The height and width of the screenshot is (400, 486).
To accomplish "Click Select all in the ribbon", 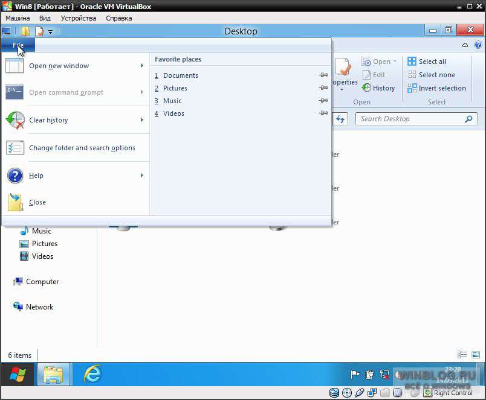I will [x=427, y=62].
